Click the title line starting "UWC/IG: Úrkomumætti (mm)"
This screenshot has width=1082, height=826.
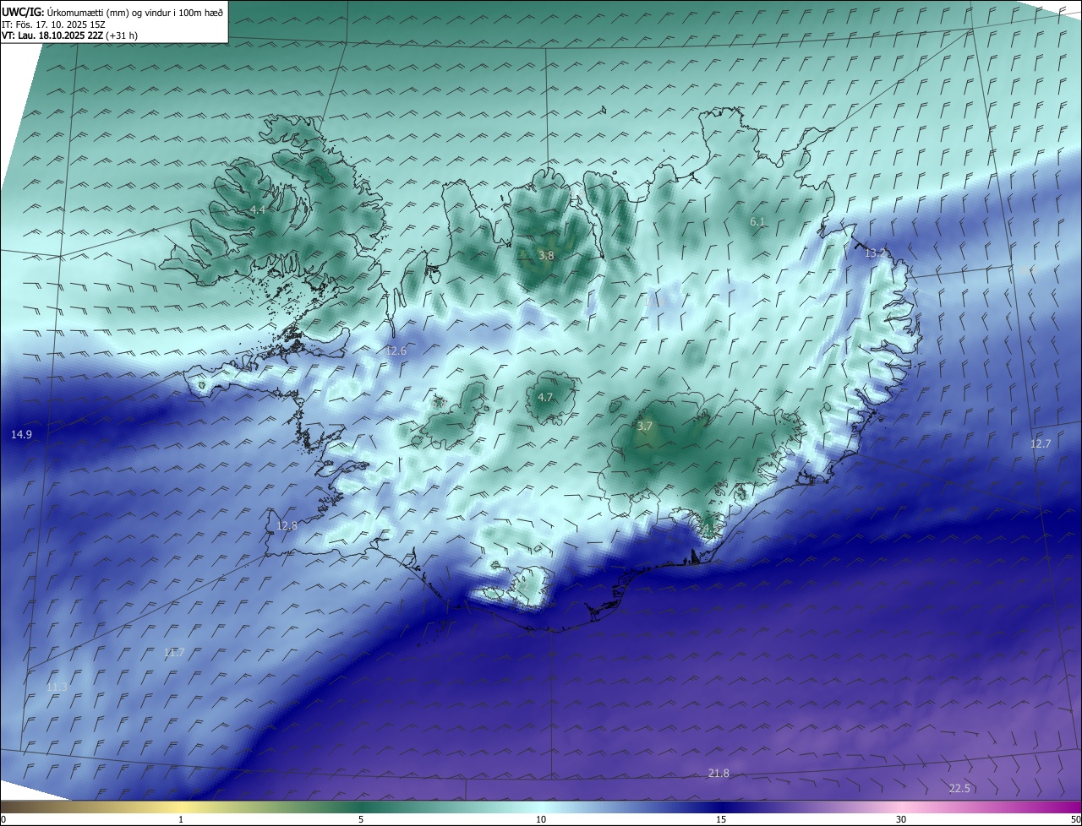[x=112, y=11]
